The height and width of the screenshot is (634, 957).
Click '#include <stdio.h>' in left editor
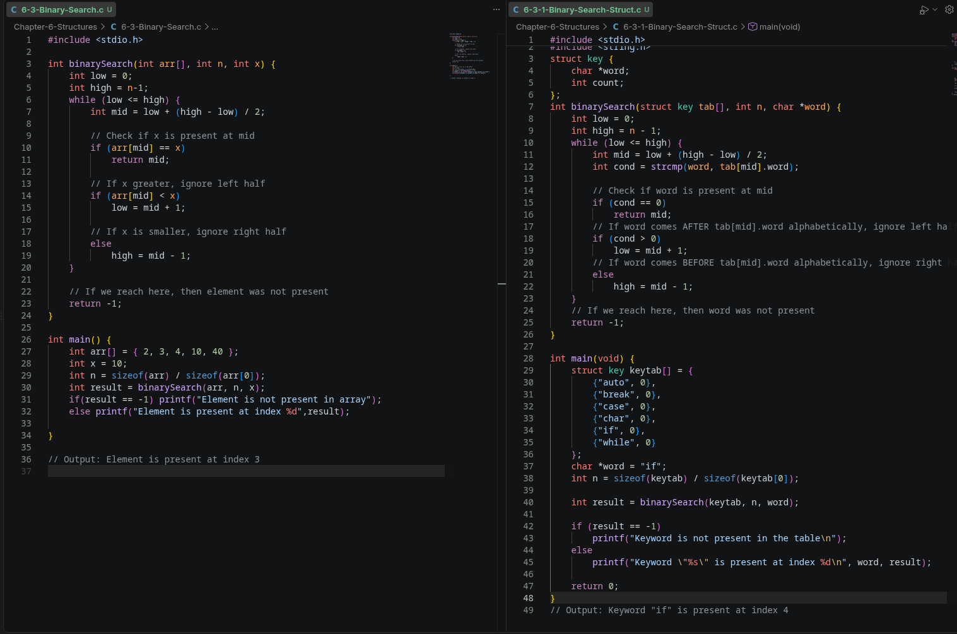(x=95, y=40)
